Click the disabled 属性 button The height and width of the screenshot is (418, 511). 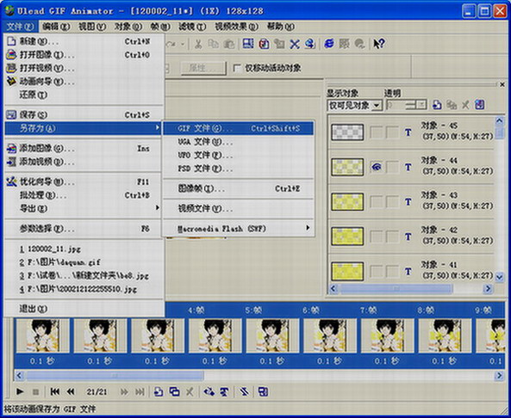pos(203,68)
